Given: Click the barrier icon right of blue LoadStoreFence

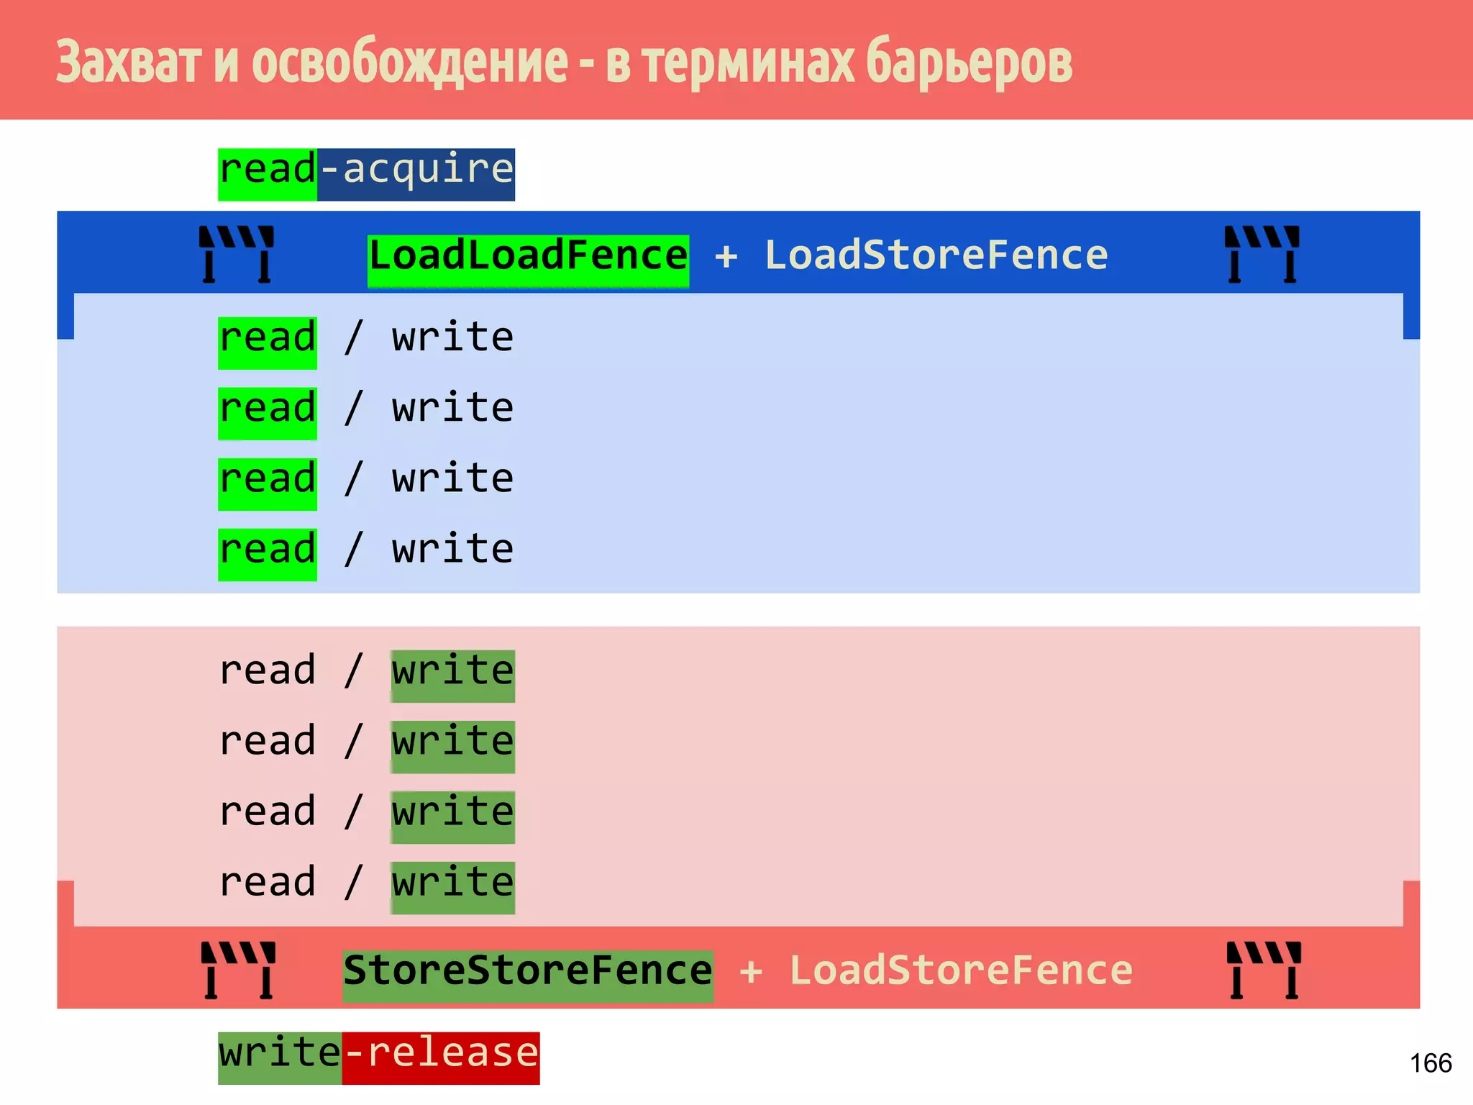Looking at the screenshot, I should 1262,254.
